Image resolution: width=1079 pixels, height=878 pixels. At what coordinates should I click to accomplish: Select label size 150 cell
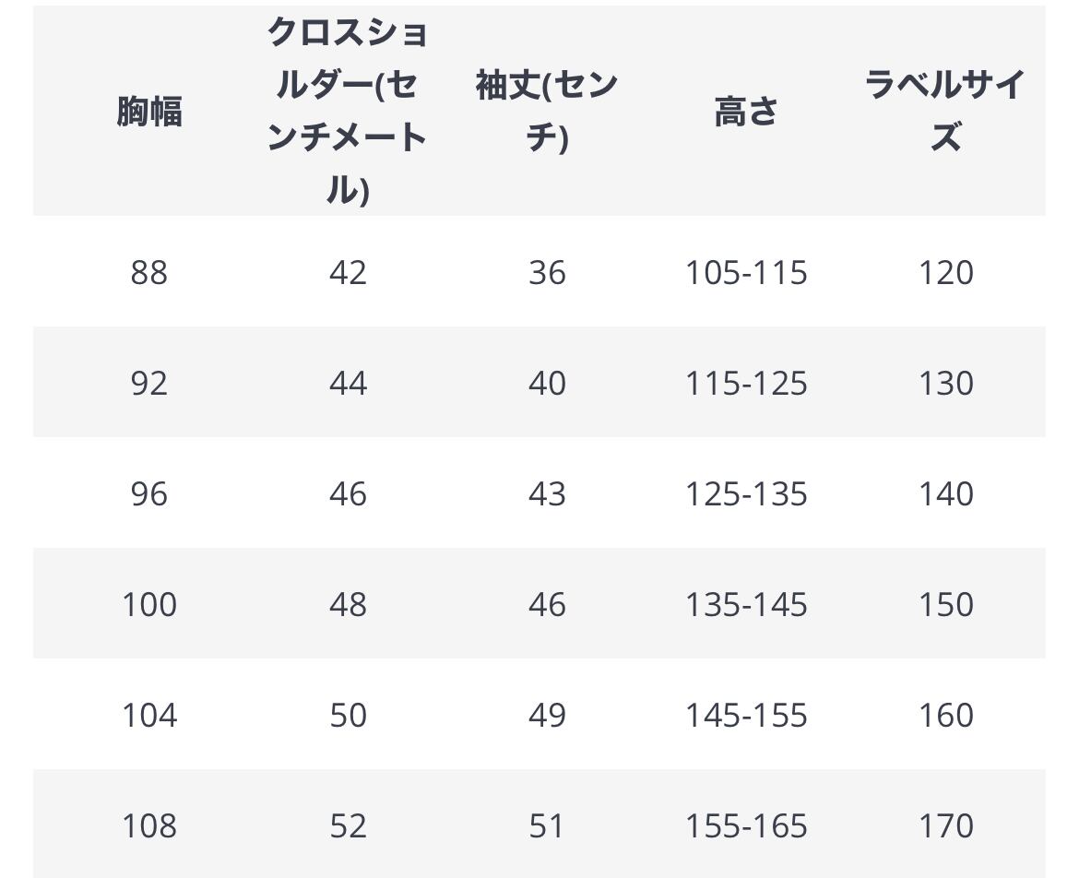coord(945,605)
